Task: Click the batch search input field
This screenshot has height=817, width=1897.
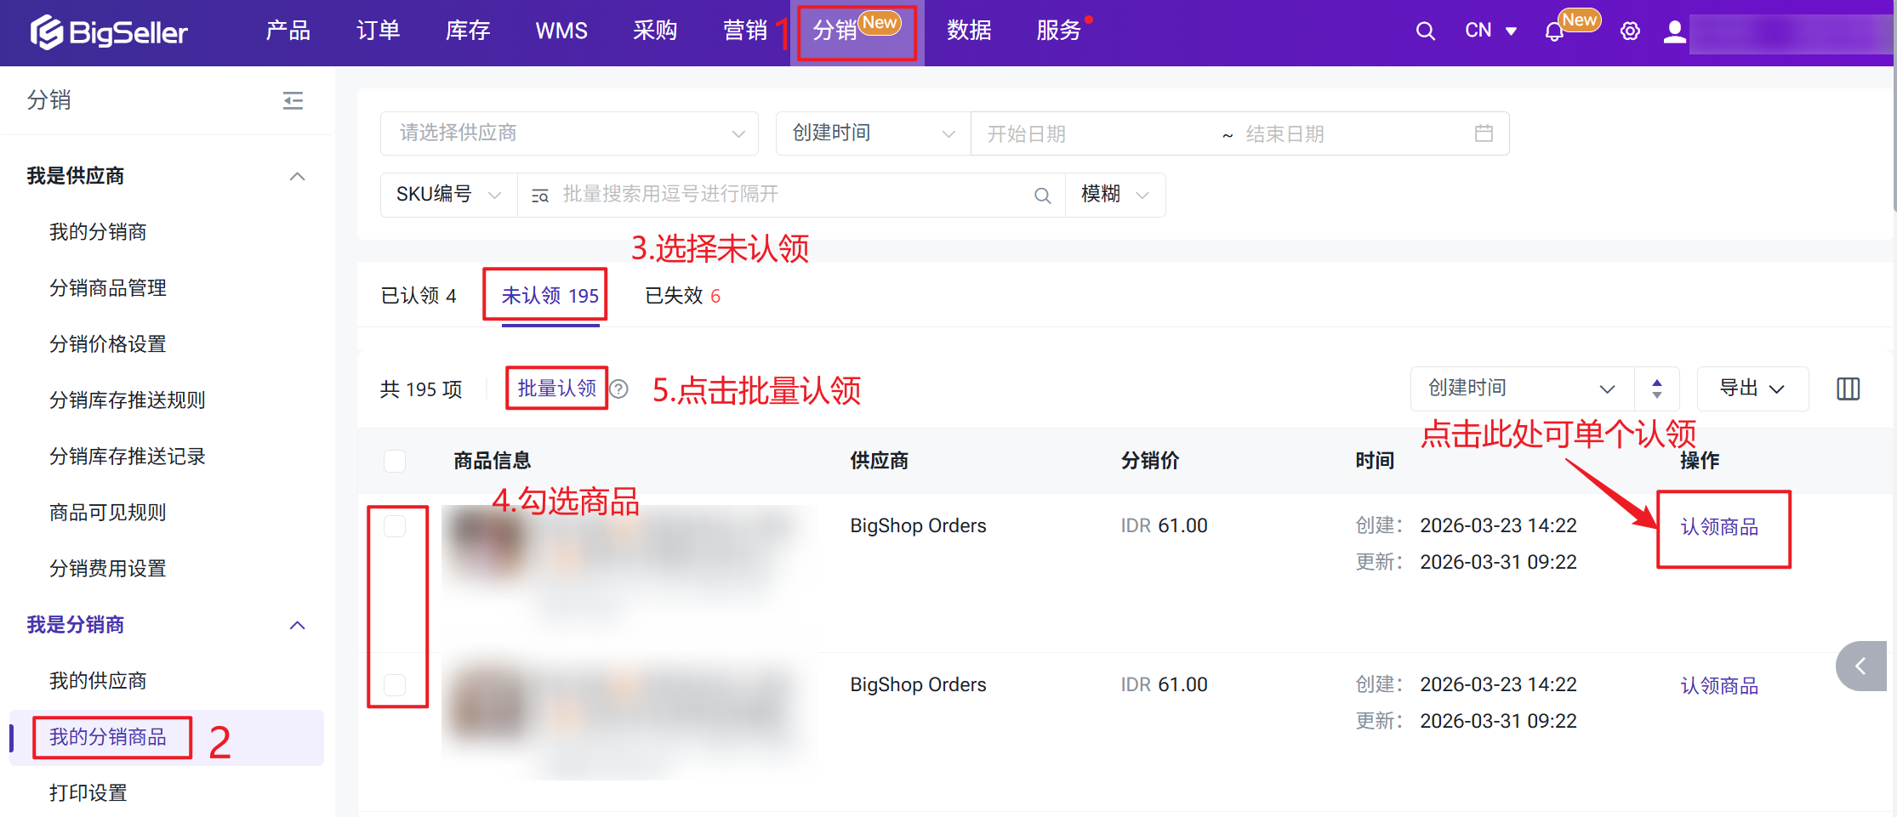Action: (x=791, y=195)
